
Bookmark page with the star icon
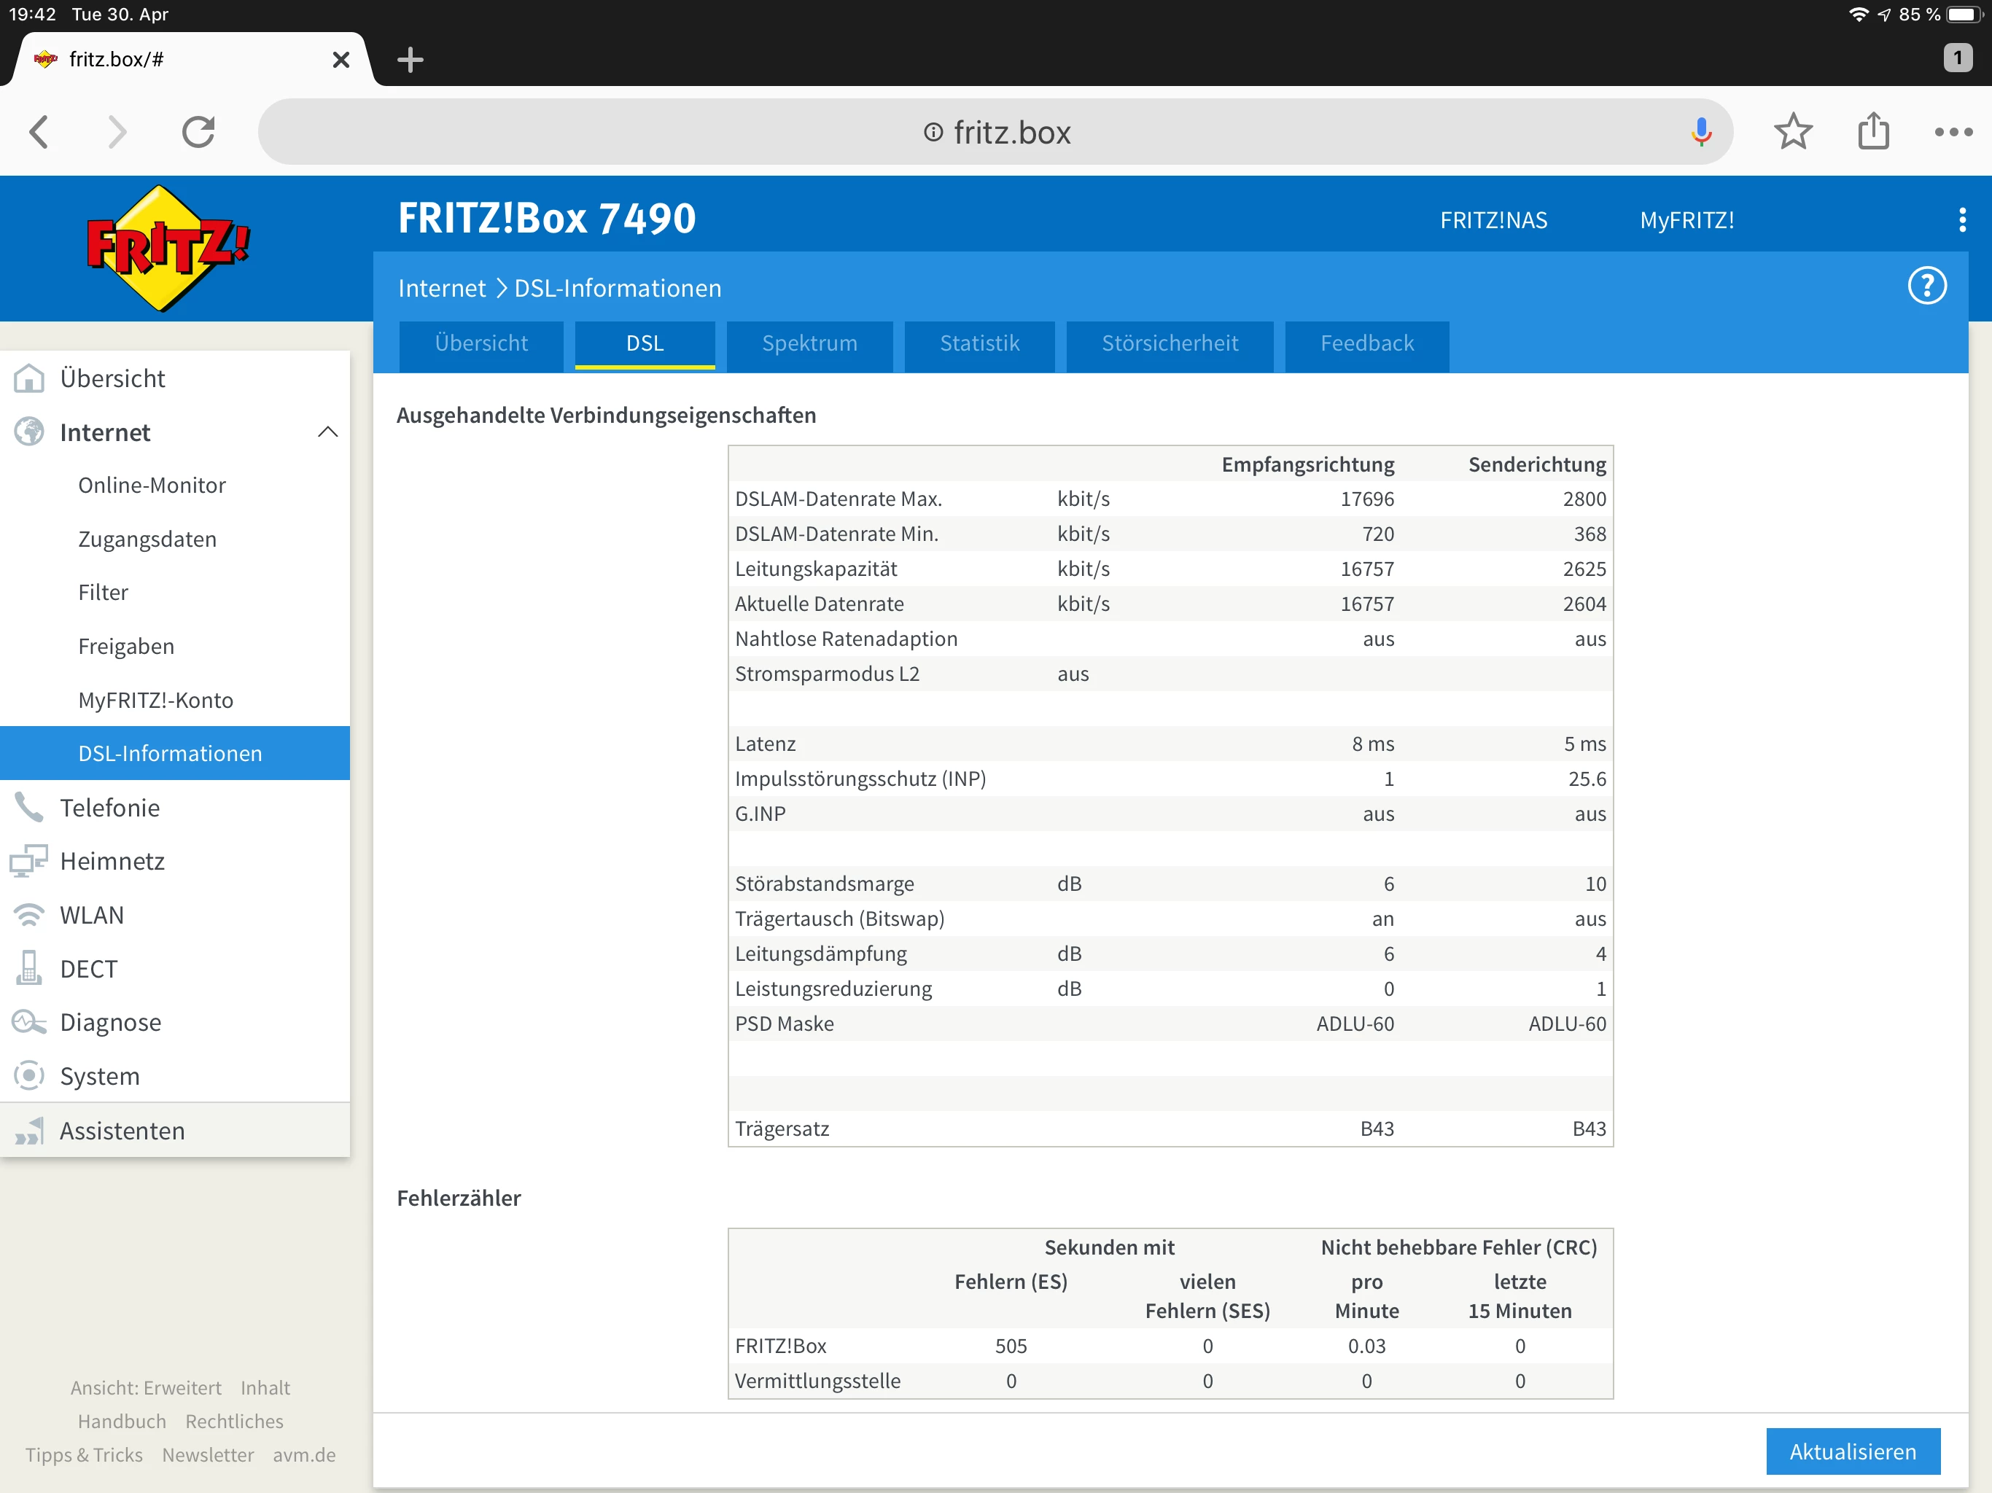(1792, 133)
